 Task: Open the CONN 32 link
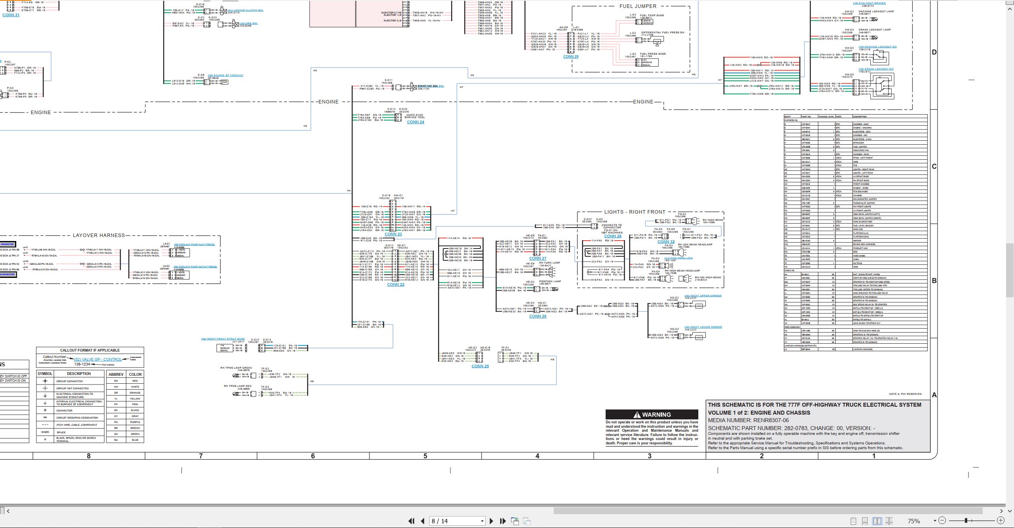click(666, 242)
